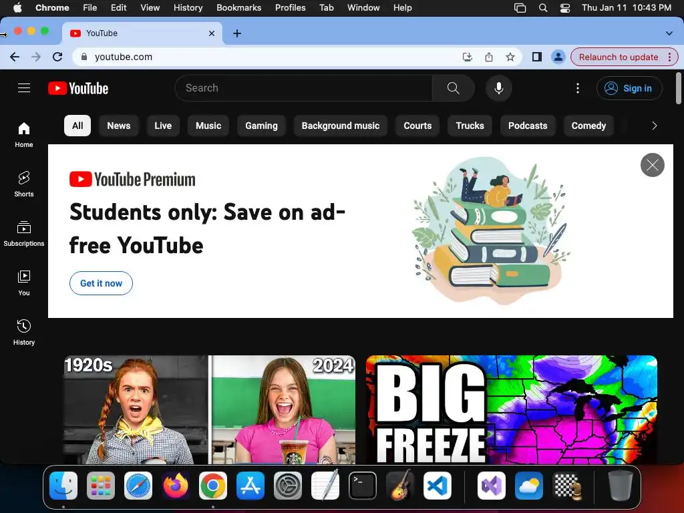684x513 pixels.
Task: Open the File menu
Action: click(x=90, y=7)
